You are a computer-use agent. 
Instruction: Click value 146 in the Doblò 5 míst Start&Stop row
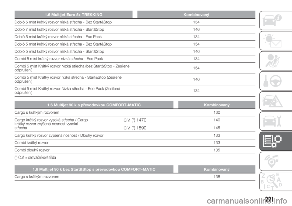[196, 51]
